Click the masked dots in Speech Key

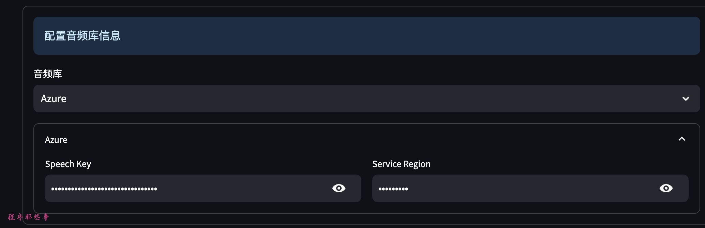104,189
